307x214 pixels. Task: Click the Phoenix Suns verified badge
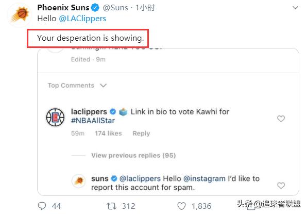tap(95, 8)
